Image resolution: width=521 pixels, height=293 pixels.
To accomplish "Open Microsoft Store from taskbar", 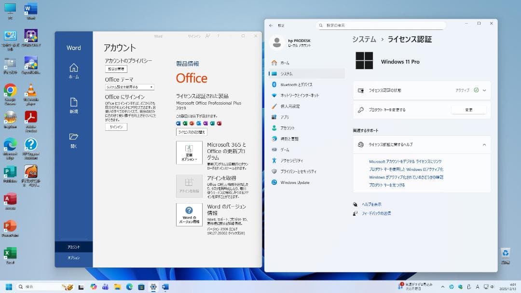I will (141, 287).
